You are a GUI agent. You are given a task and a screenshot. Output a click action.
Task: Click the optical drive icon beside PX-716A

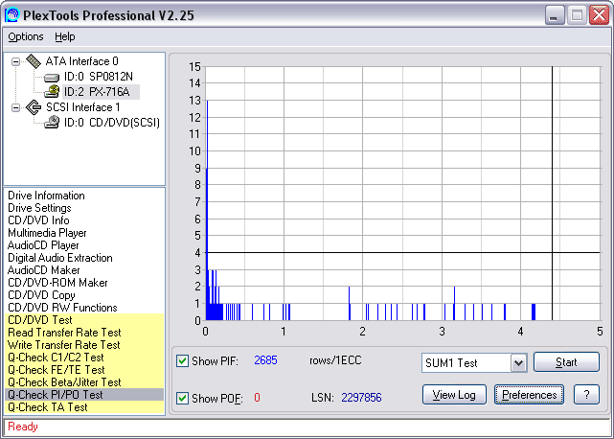point(52,92)
